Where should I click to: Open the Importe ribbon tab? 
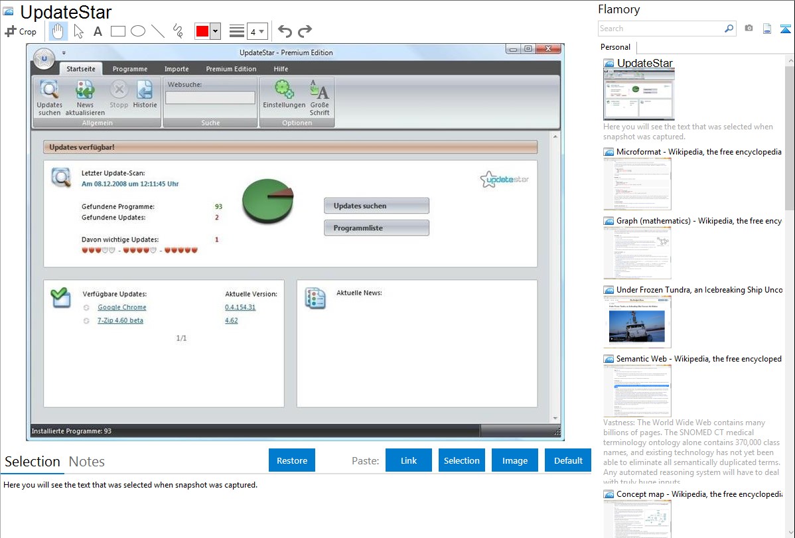click(x=177, y=69)
